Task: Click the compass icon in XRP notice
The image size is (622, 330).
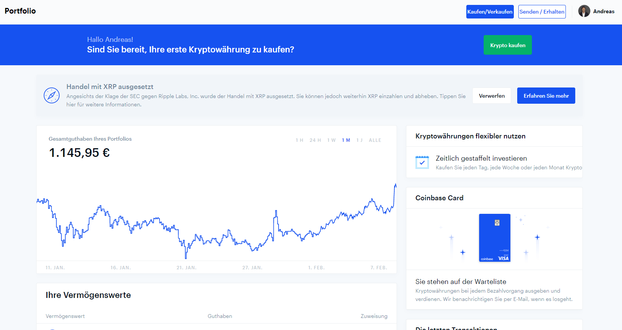Action: pyautogui.click(x=52, y=95)
